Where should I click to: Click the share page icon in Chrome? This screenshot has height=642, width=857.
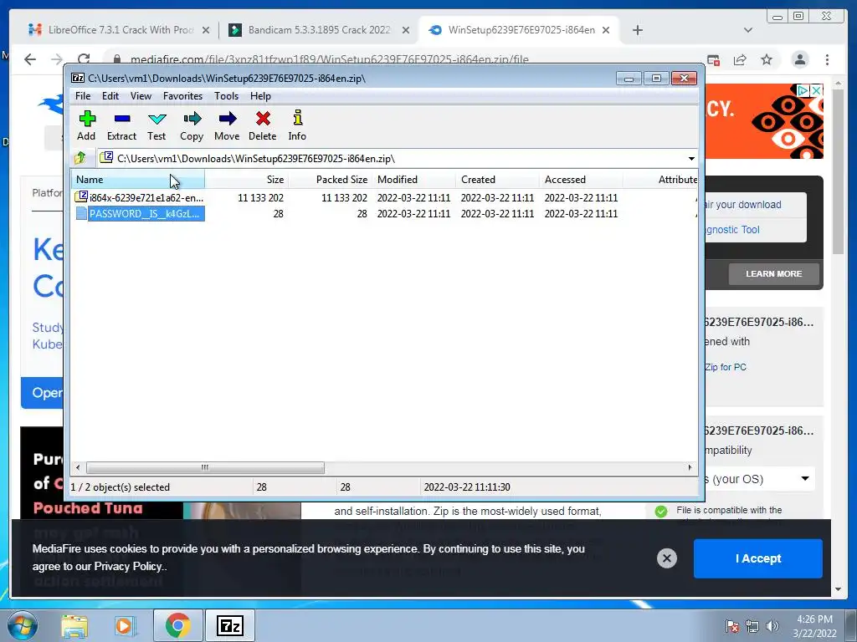[x=740, y=59]
